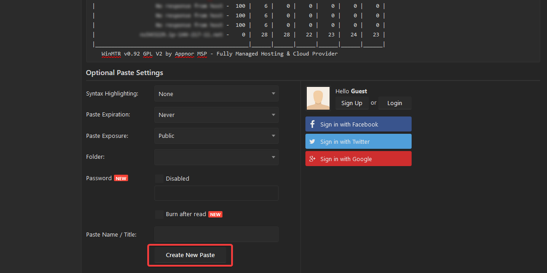Click the Syntax Highlighting label
547x273 pixels.
(x=112, y=94)
